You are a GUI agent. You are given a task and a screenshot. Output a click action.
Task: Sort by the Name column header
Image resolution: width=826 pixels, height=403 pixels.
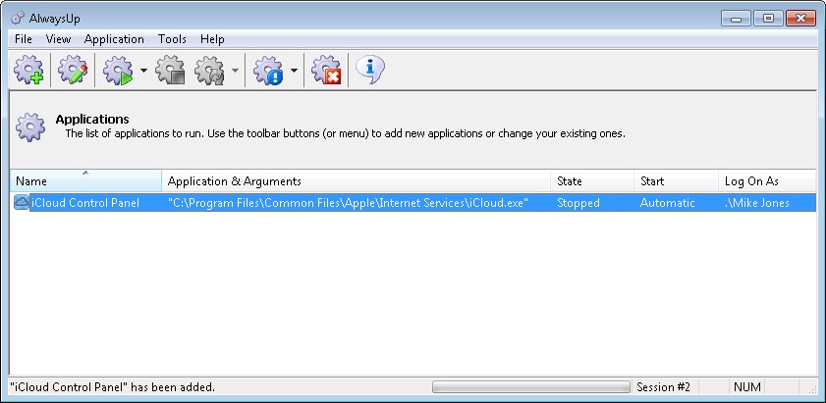pyautogui.click(x=85, y=181)
